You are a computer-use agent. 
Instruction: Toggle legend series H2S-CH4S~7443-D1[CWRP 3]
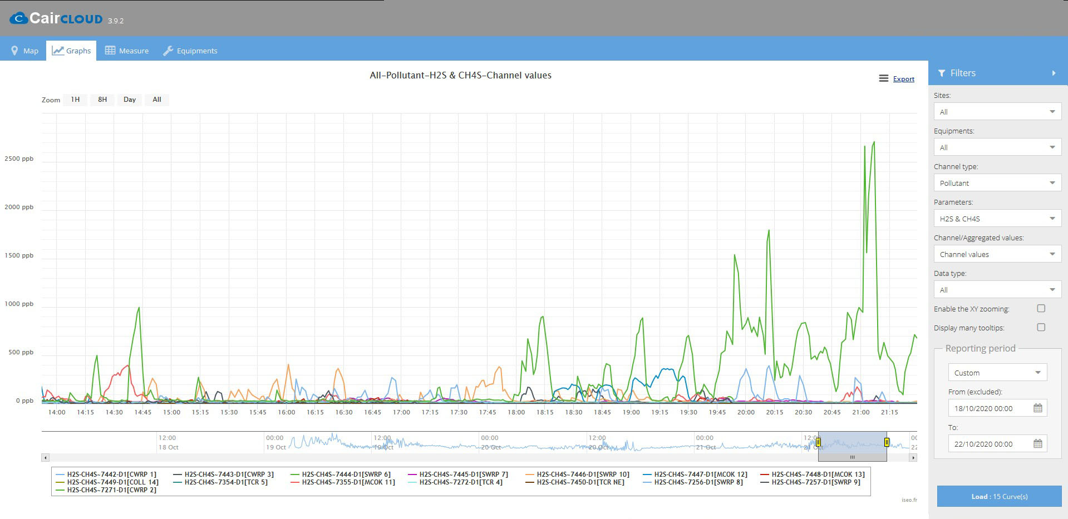point(224,474)
